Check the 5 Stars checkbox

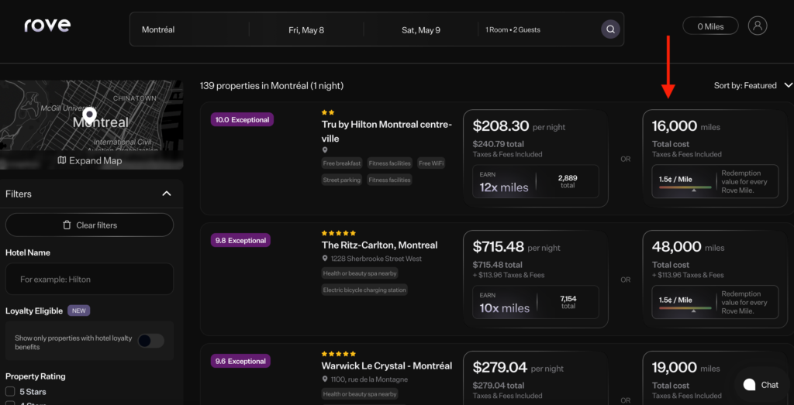pyautogui.click(x=10, y=392)
